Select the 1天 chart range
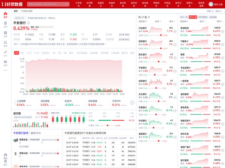 tap(17, 53)
